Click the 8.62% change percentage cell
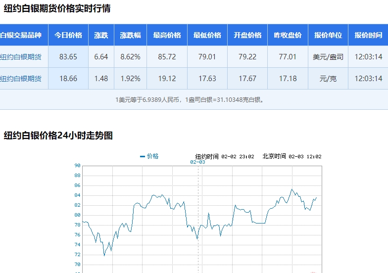 (x=130, y=57)
